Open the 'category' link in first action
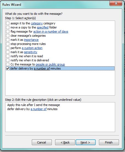Screen dimensions: 125x152 pyautogui.click(x=37, y=23)
